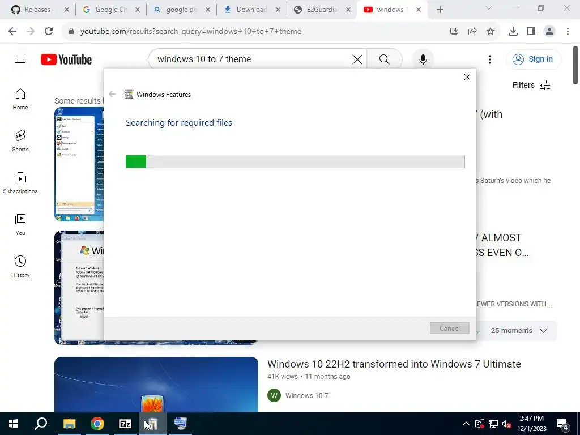This screenshot has width=580, height=435.
Task: Show hidden system tray icons
Action: pyautogui.click(x=466, y=424)
